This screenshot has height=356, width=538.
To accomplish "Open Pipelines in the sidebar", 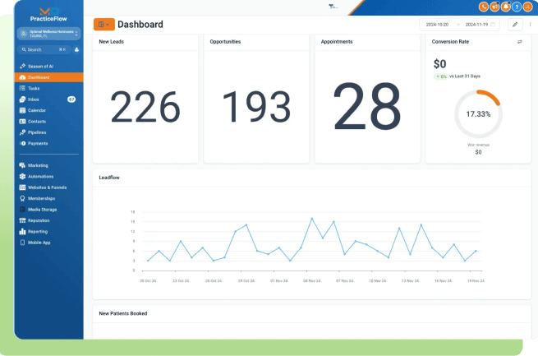I will (48, 132).
